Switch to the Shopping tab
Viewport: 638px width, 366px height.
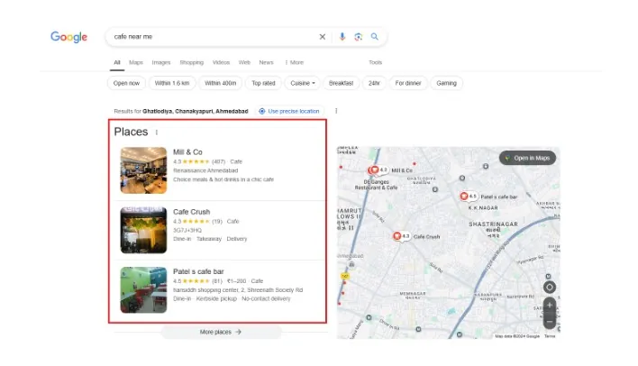click(192, 62)
